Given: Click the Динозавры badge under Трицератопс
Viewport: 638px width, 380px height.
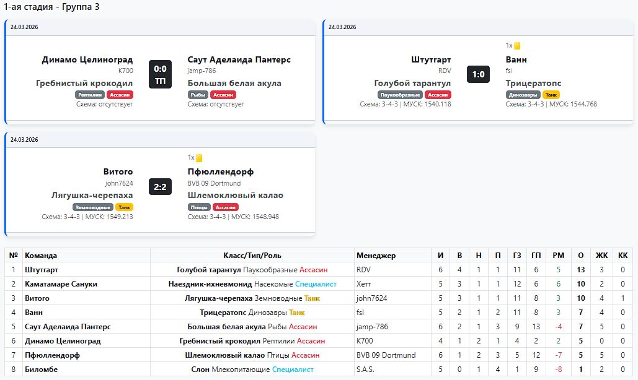Looking at the screenshot, I should pos(523,95).
